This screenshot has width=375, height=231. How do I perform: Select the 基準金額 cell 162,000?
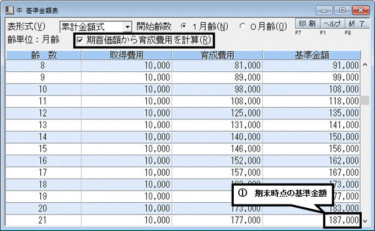click(x=312, y=161)
